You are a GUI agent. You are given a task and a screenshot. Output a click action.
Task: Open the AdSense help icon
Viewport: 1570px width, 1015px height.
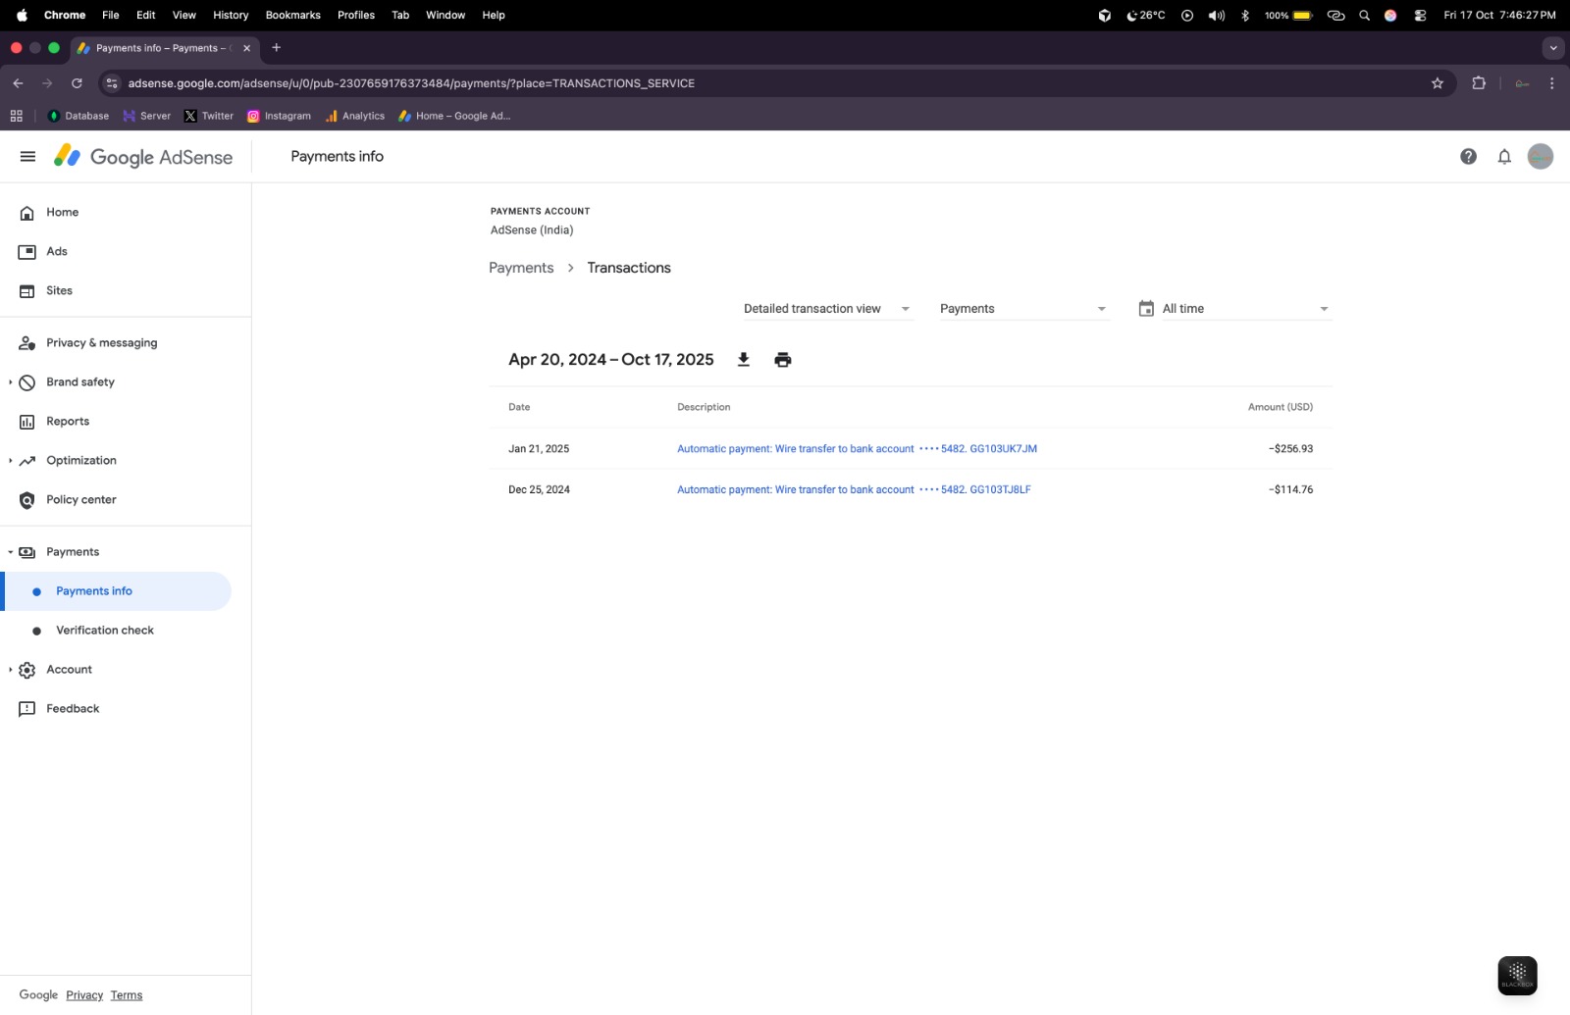click(1468, 157)
